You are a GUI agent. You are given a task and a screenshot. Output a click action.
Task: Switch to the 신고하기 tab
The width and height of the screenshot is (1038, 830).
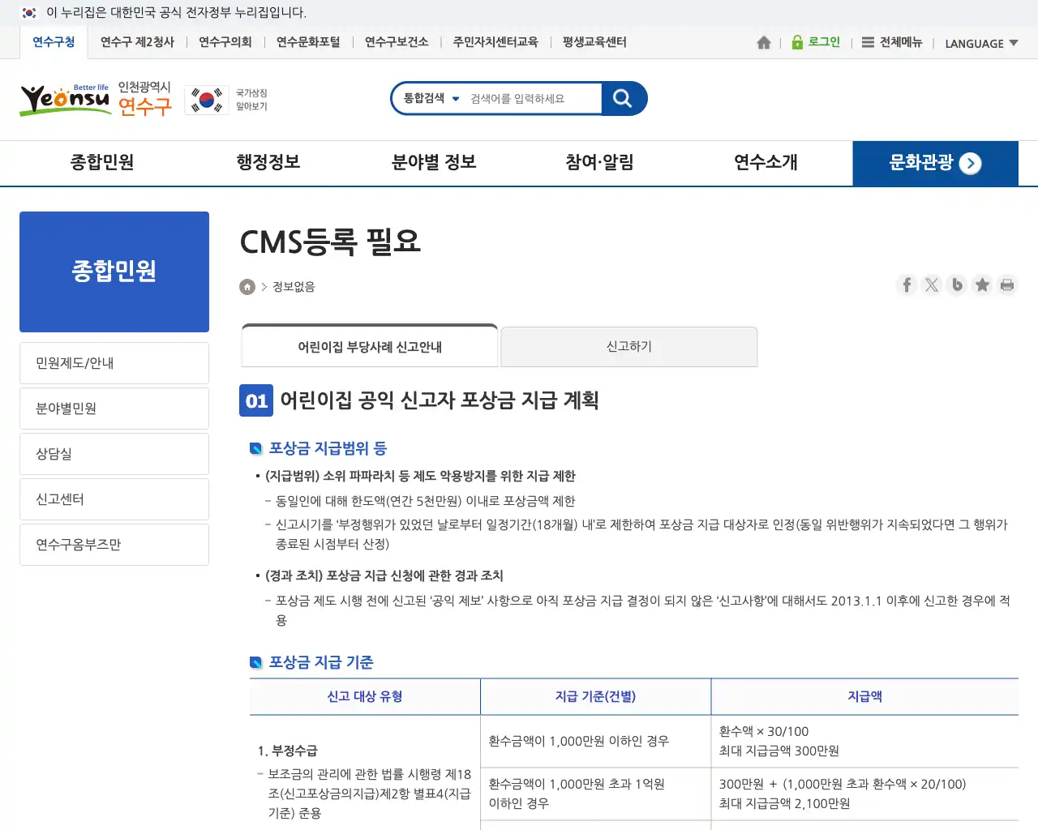(x=629, y=347)
